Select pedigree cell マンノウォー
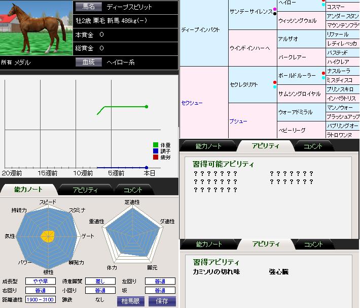The width and height of the screenshot is (360, 308). (x=343, y=108)
